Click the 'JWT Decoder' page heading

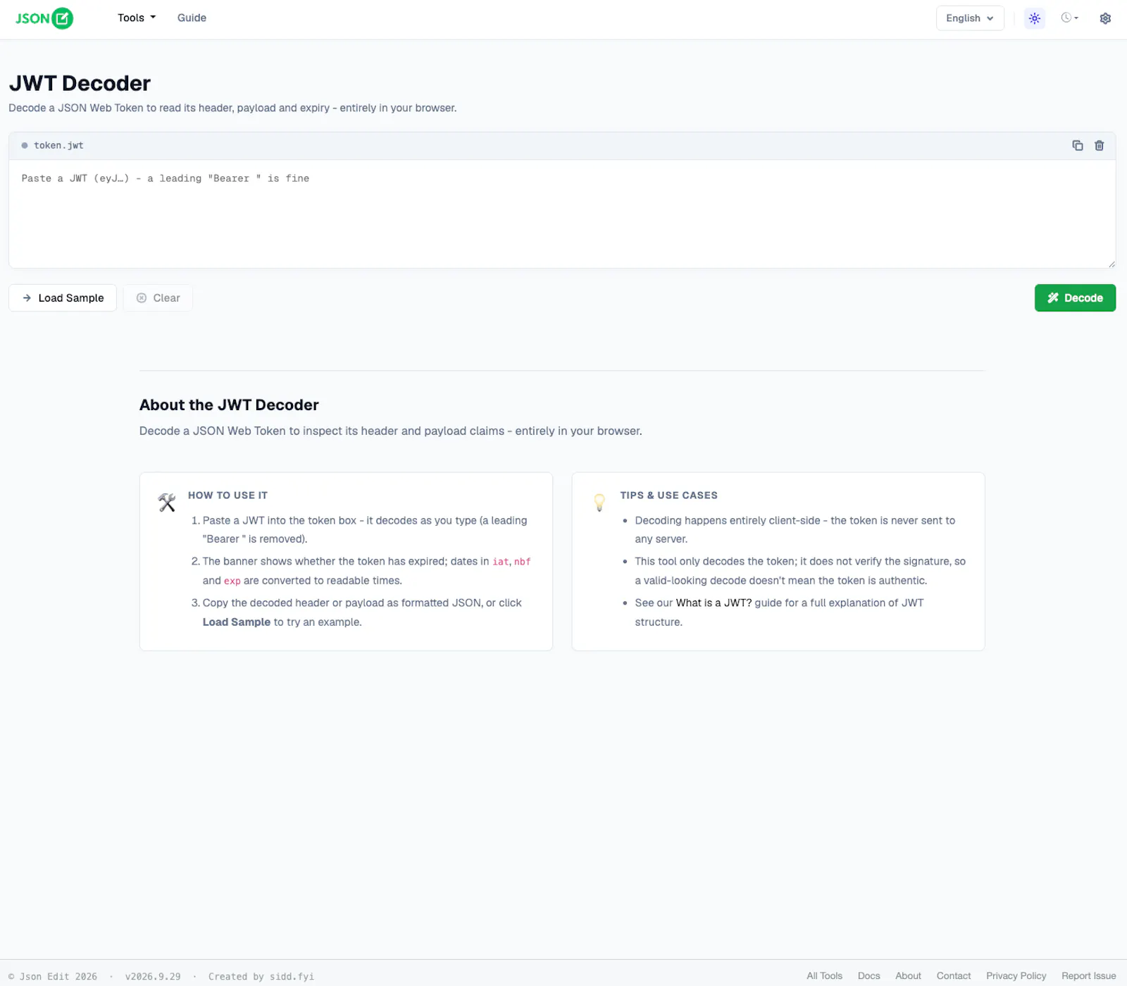[x=80, y=84]
